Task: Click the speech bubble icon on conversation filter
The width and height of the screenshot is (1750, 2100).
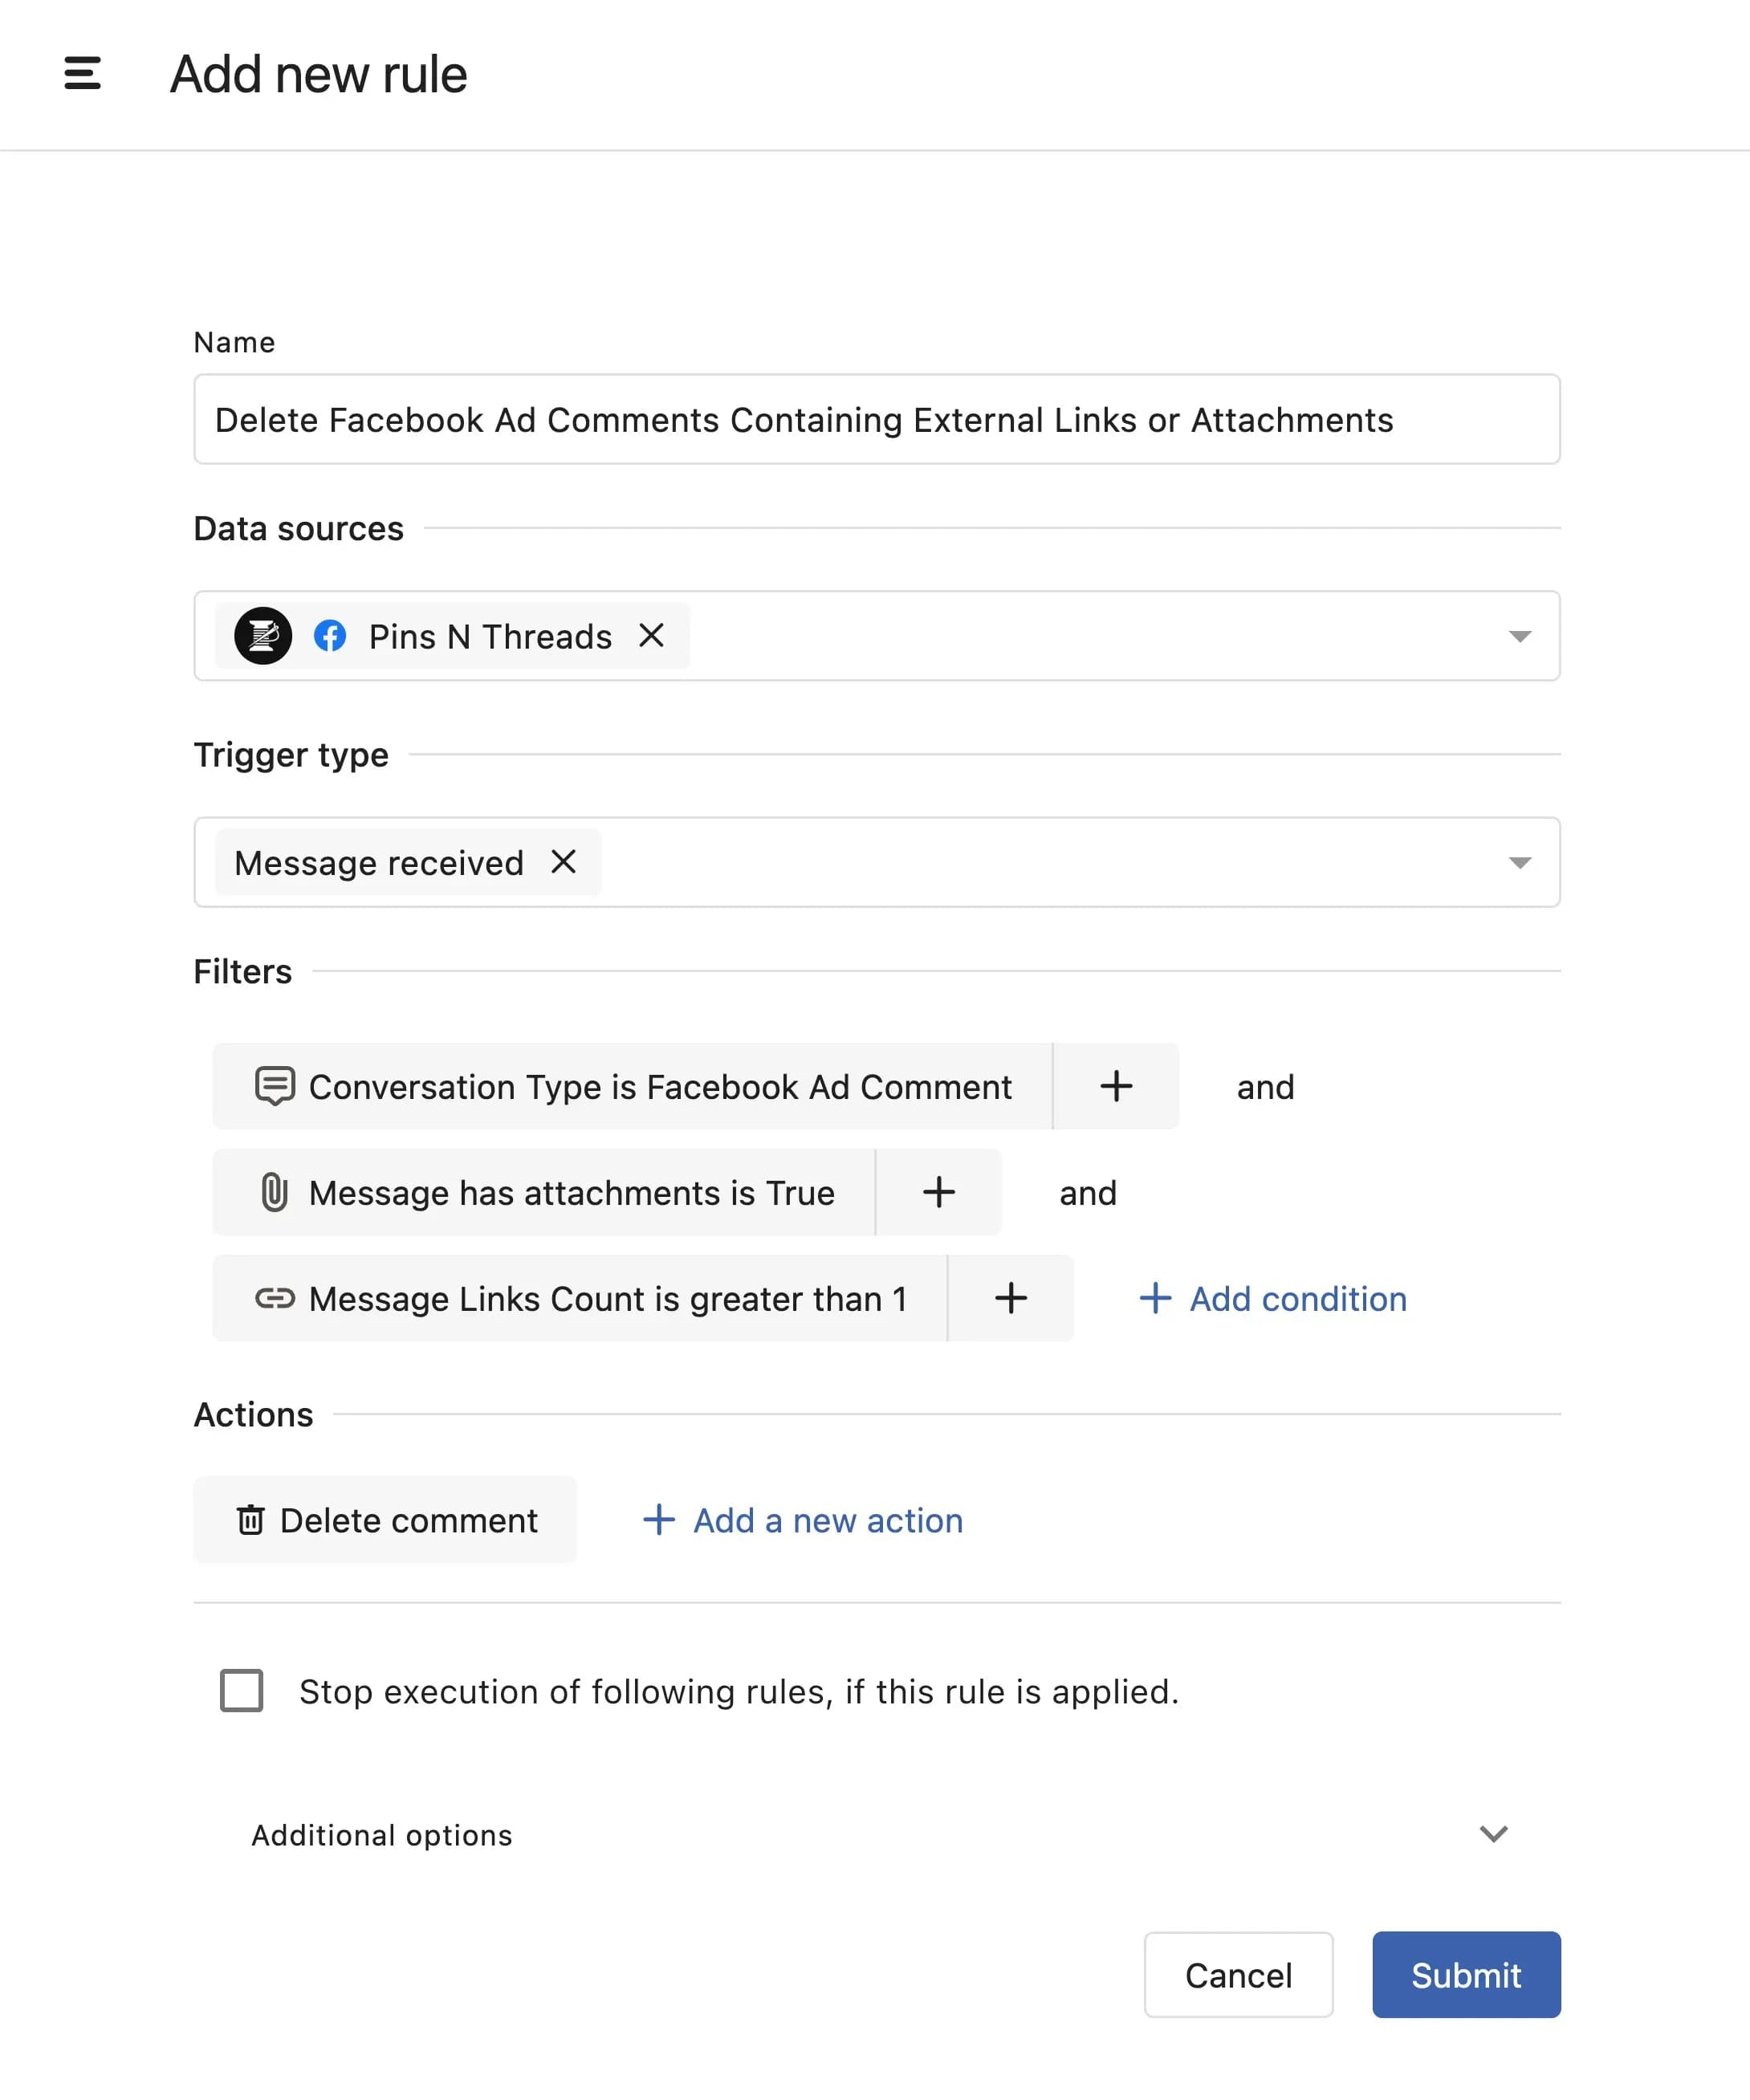Action: (x=275, y=1086)
